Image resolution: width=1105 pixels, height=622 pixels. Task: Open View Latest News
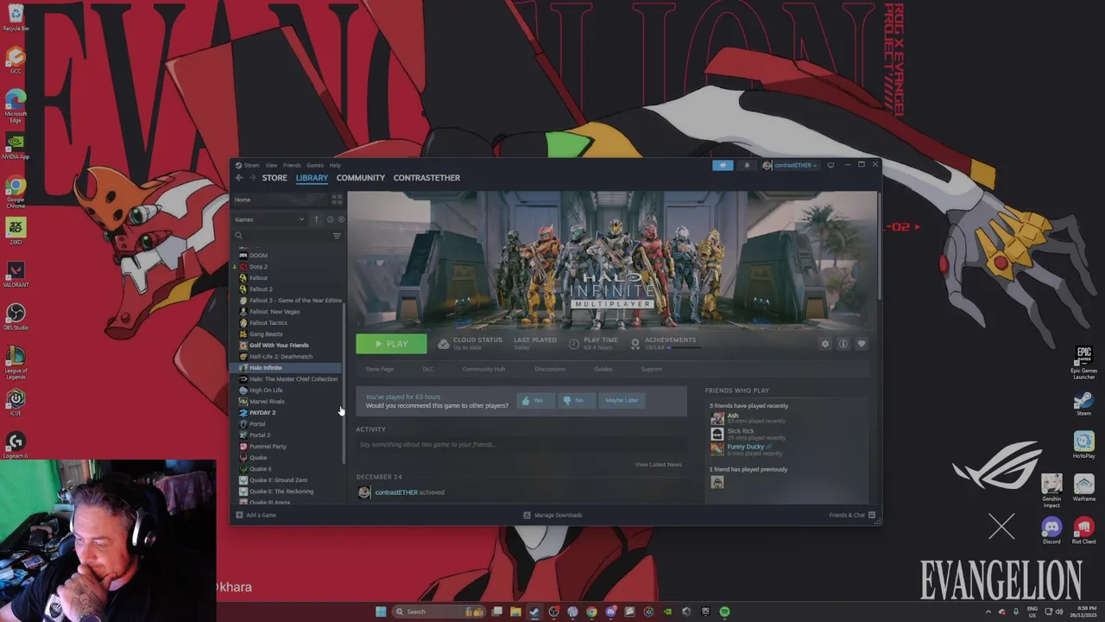click(x=658, y=465)
